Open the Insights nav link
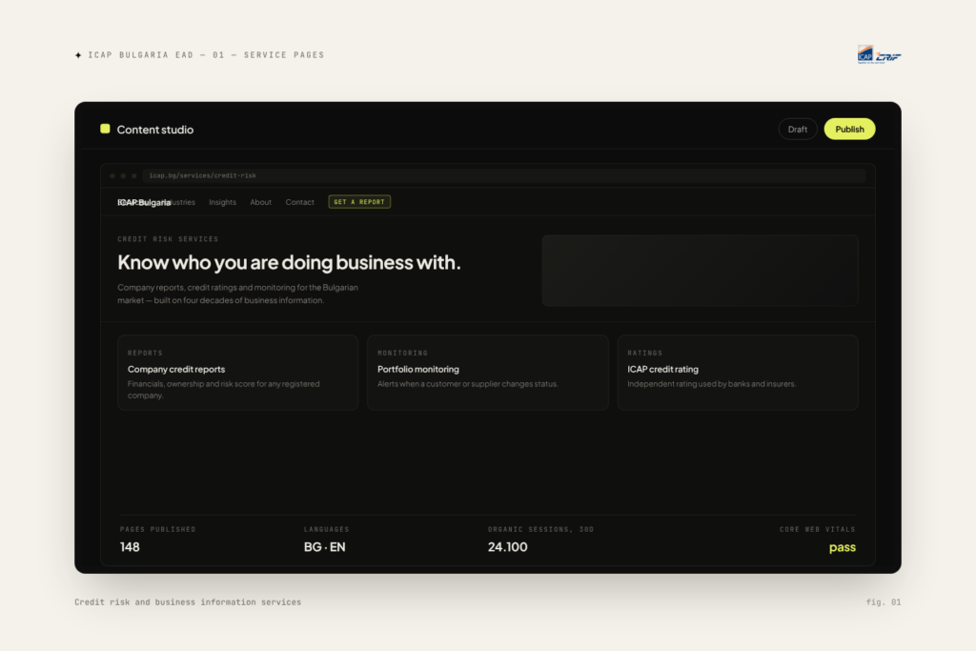 [x=222, y=202]
